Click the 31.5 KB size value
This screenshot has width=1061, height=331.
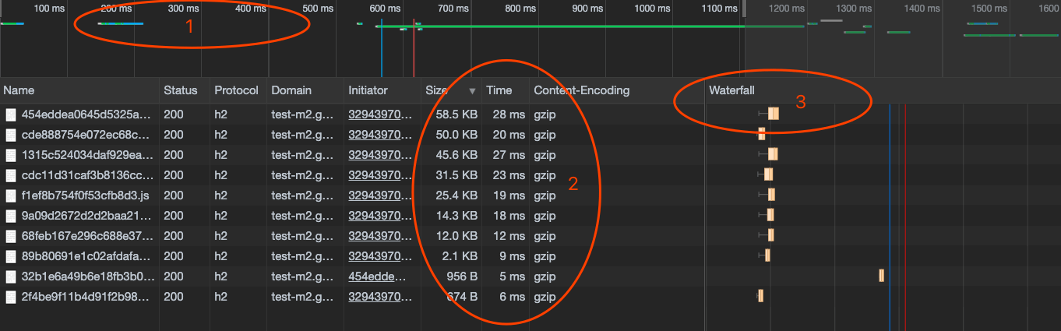tap(457, 175)
